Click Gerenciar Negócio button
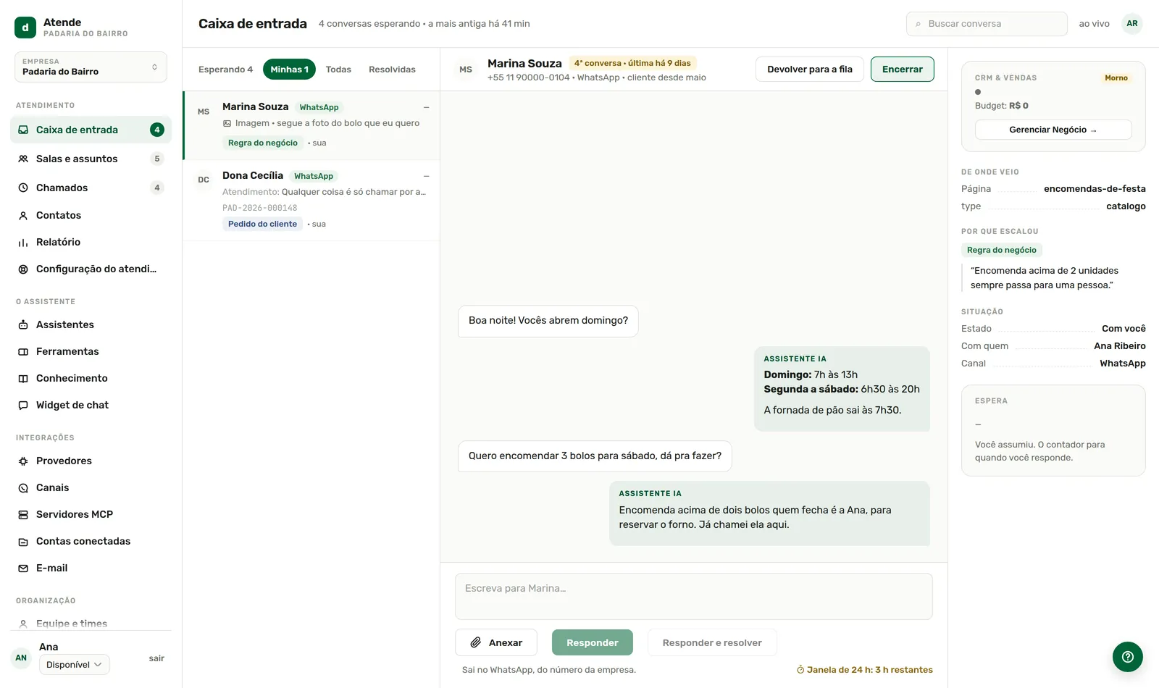 [x=1053, y=130]
